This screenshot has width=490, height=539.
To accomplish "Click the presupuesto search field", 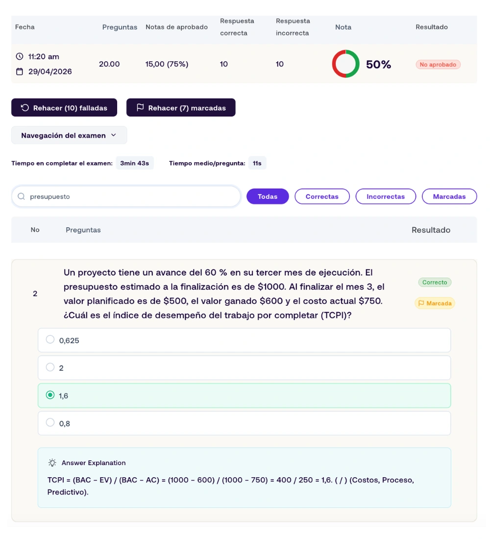I will click(126, 196).
